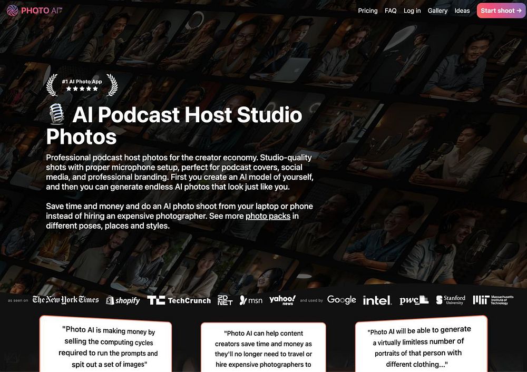
Task: Click the TechCrunch logo
Action: (x=179, y=300)
